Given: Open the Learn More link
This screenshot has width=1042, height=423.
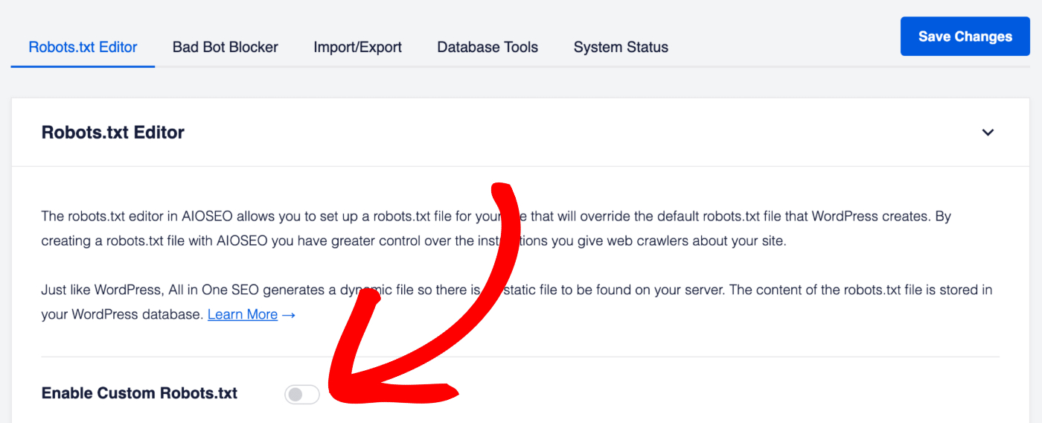Looking at the screenshot, I should click(x=243, y=314).
